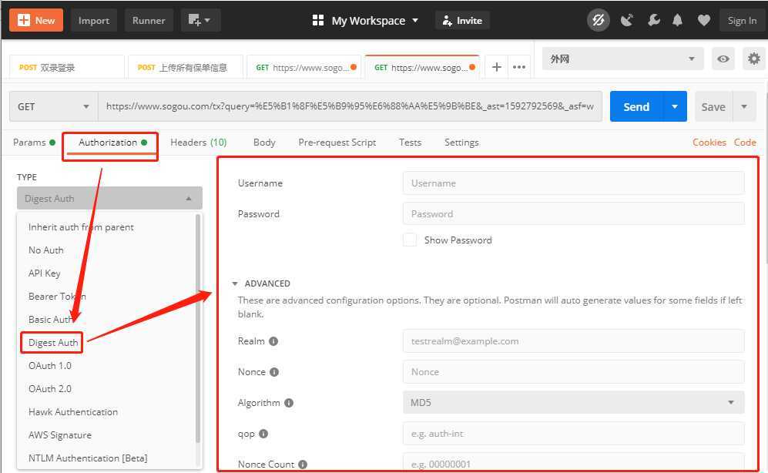This screenshot has height=473, width=768.
Task: Choose API Key auth type
Action: (x=44, y=273)
